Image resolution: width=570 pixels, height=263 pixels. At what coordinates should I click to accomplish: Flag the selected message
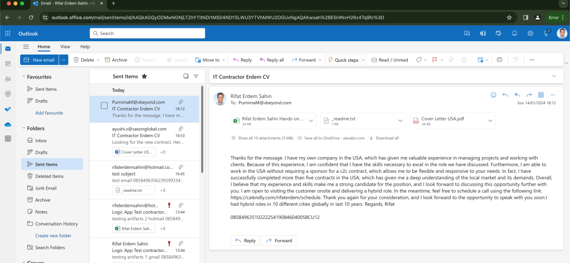tap(435, 60)
